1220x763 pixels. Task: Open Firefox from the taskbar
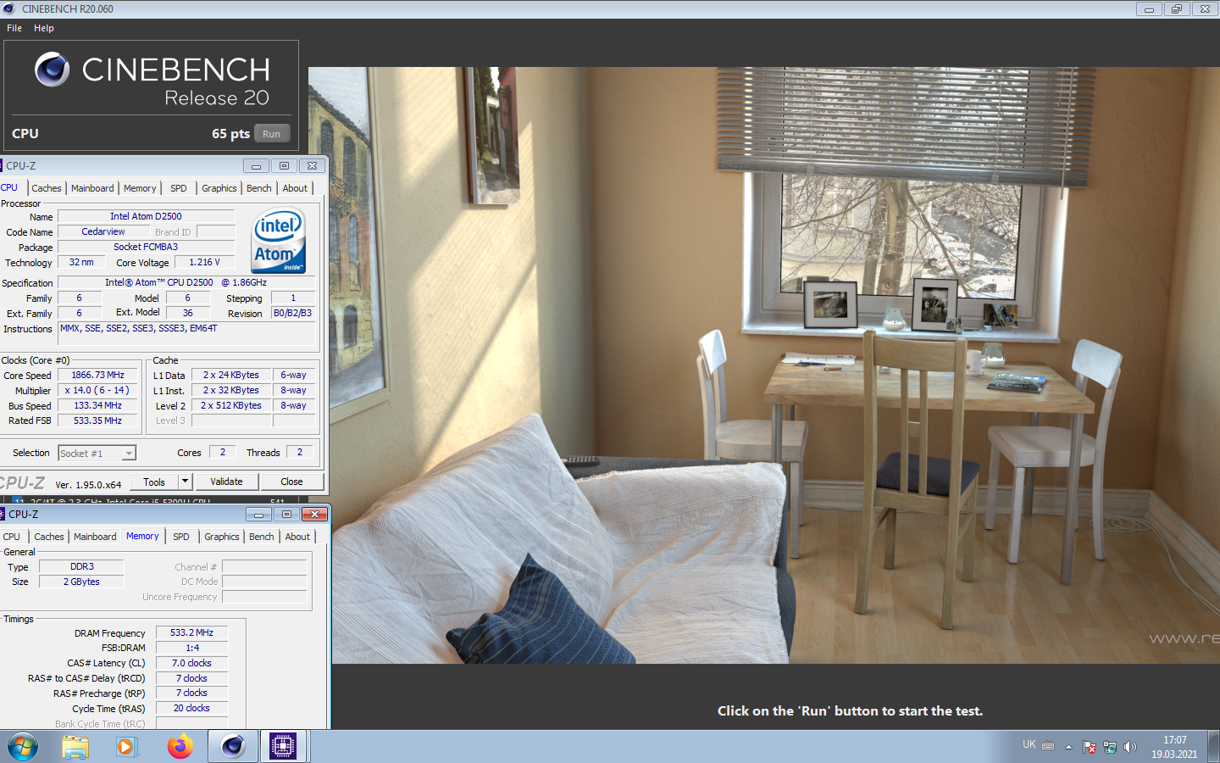point(180,747)
